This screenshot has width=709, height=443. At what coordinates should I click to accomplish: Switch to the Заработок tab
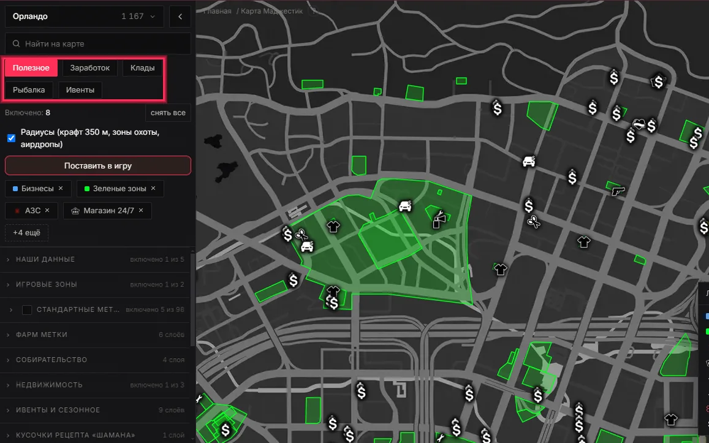[x=89, y=68]
